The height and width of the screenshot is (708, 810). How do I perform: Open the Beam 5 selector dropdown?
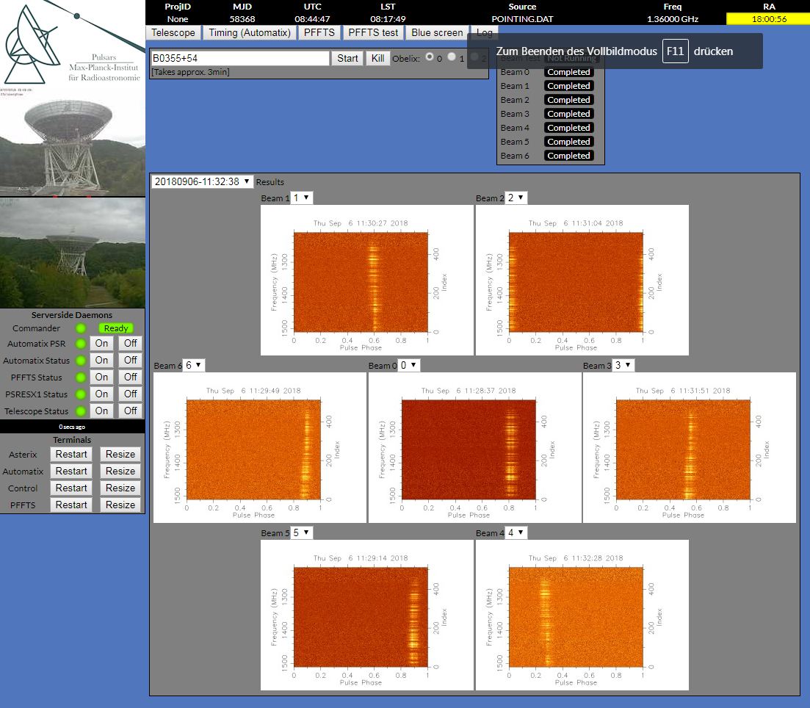coord(302,532)
